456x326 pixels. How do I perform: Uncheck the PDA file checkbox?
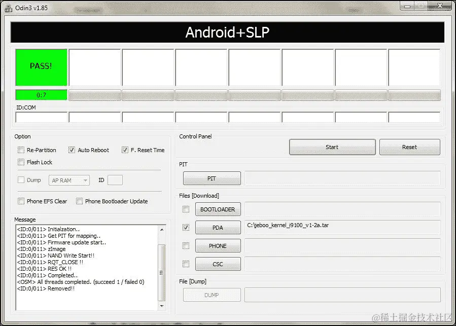(186, 227)
